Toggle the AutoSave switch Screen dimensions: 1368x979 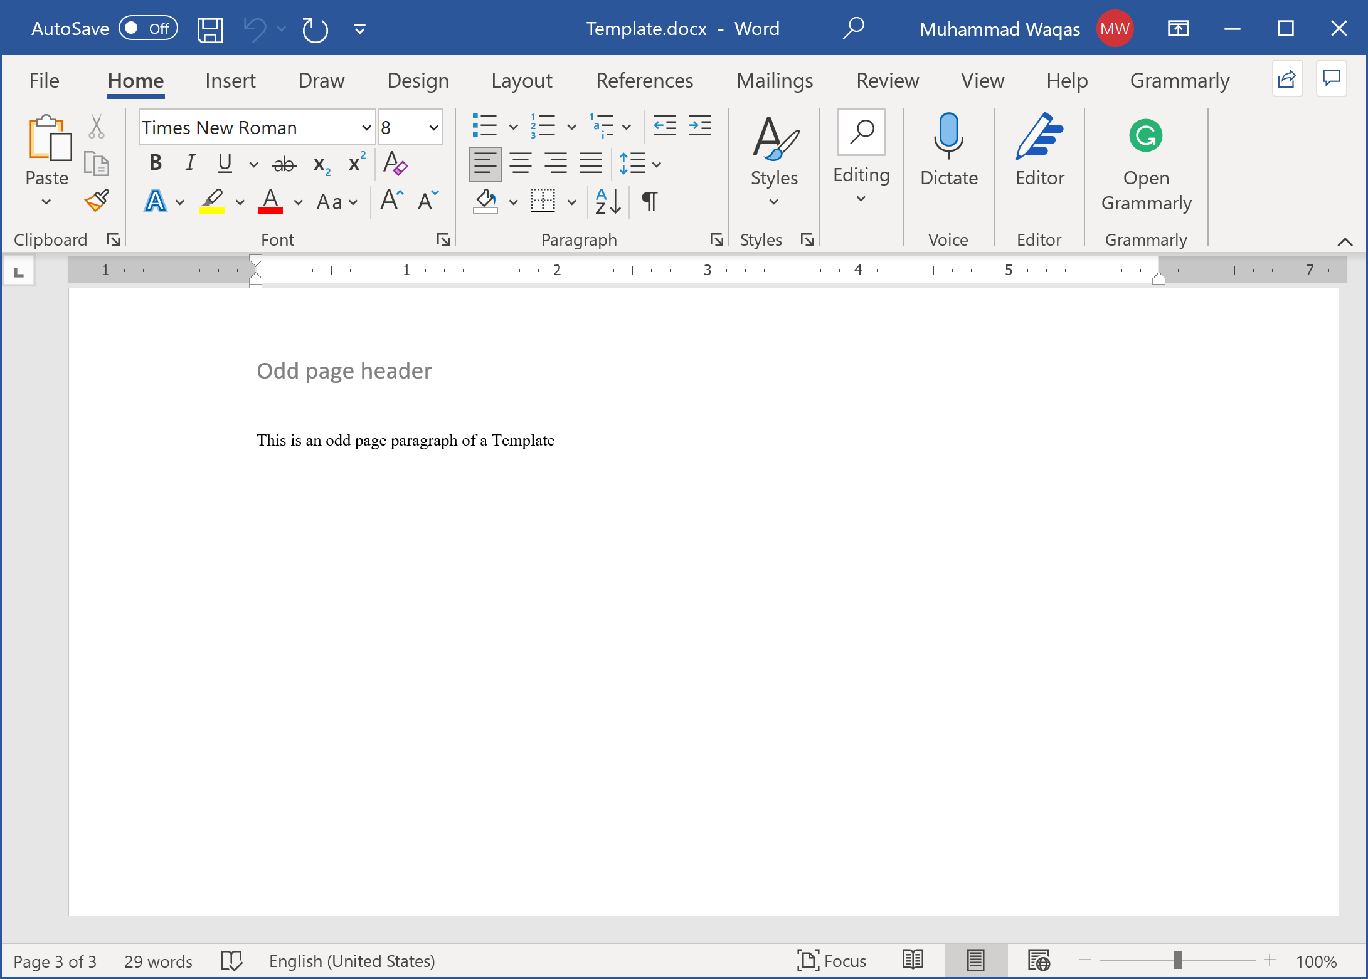click(148, 29)
